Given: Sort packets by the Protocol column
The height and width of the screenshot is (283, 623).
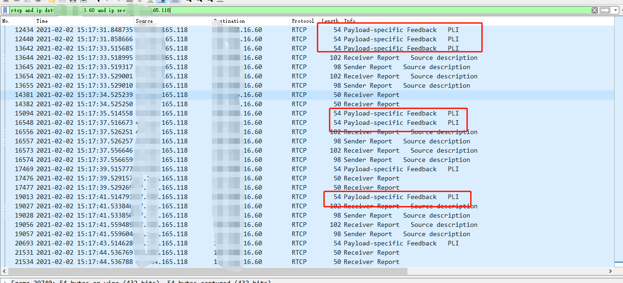Looking at the screenshot, I should click(x=303, y=21).
